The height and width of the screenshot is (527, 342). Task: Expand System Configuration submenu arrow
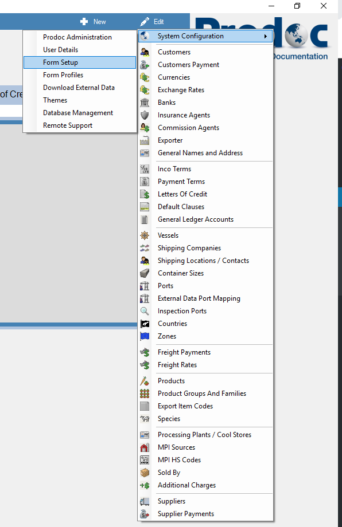click(x=266, y=36)
